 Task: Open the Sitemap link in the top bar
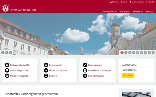point(114,2)
